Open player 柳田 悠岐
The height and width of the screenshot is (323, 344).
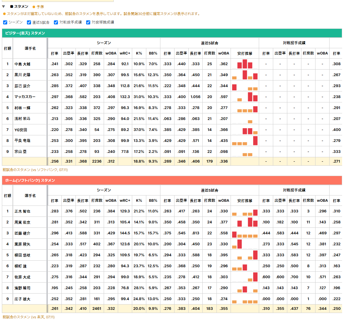[22, 255]
